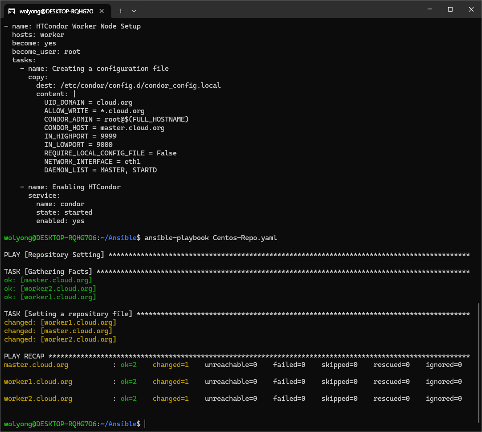Maximize the terminal window

coord(450,9)
